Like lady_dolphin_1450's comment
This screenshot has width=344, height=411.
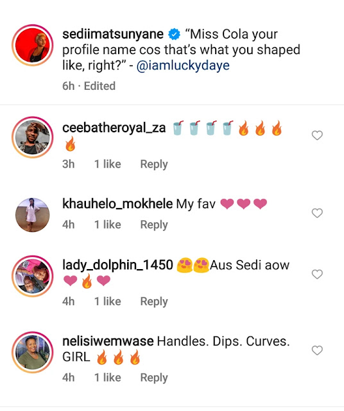tap(317, 274)
